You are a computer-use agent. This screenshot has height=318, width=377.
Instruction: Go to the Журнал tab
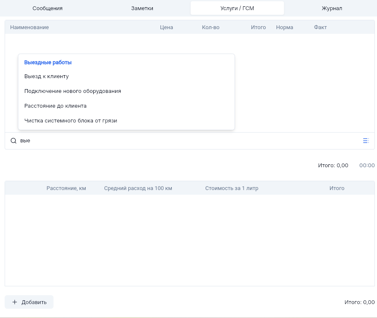(332, 8)
